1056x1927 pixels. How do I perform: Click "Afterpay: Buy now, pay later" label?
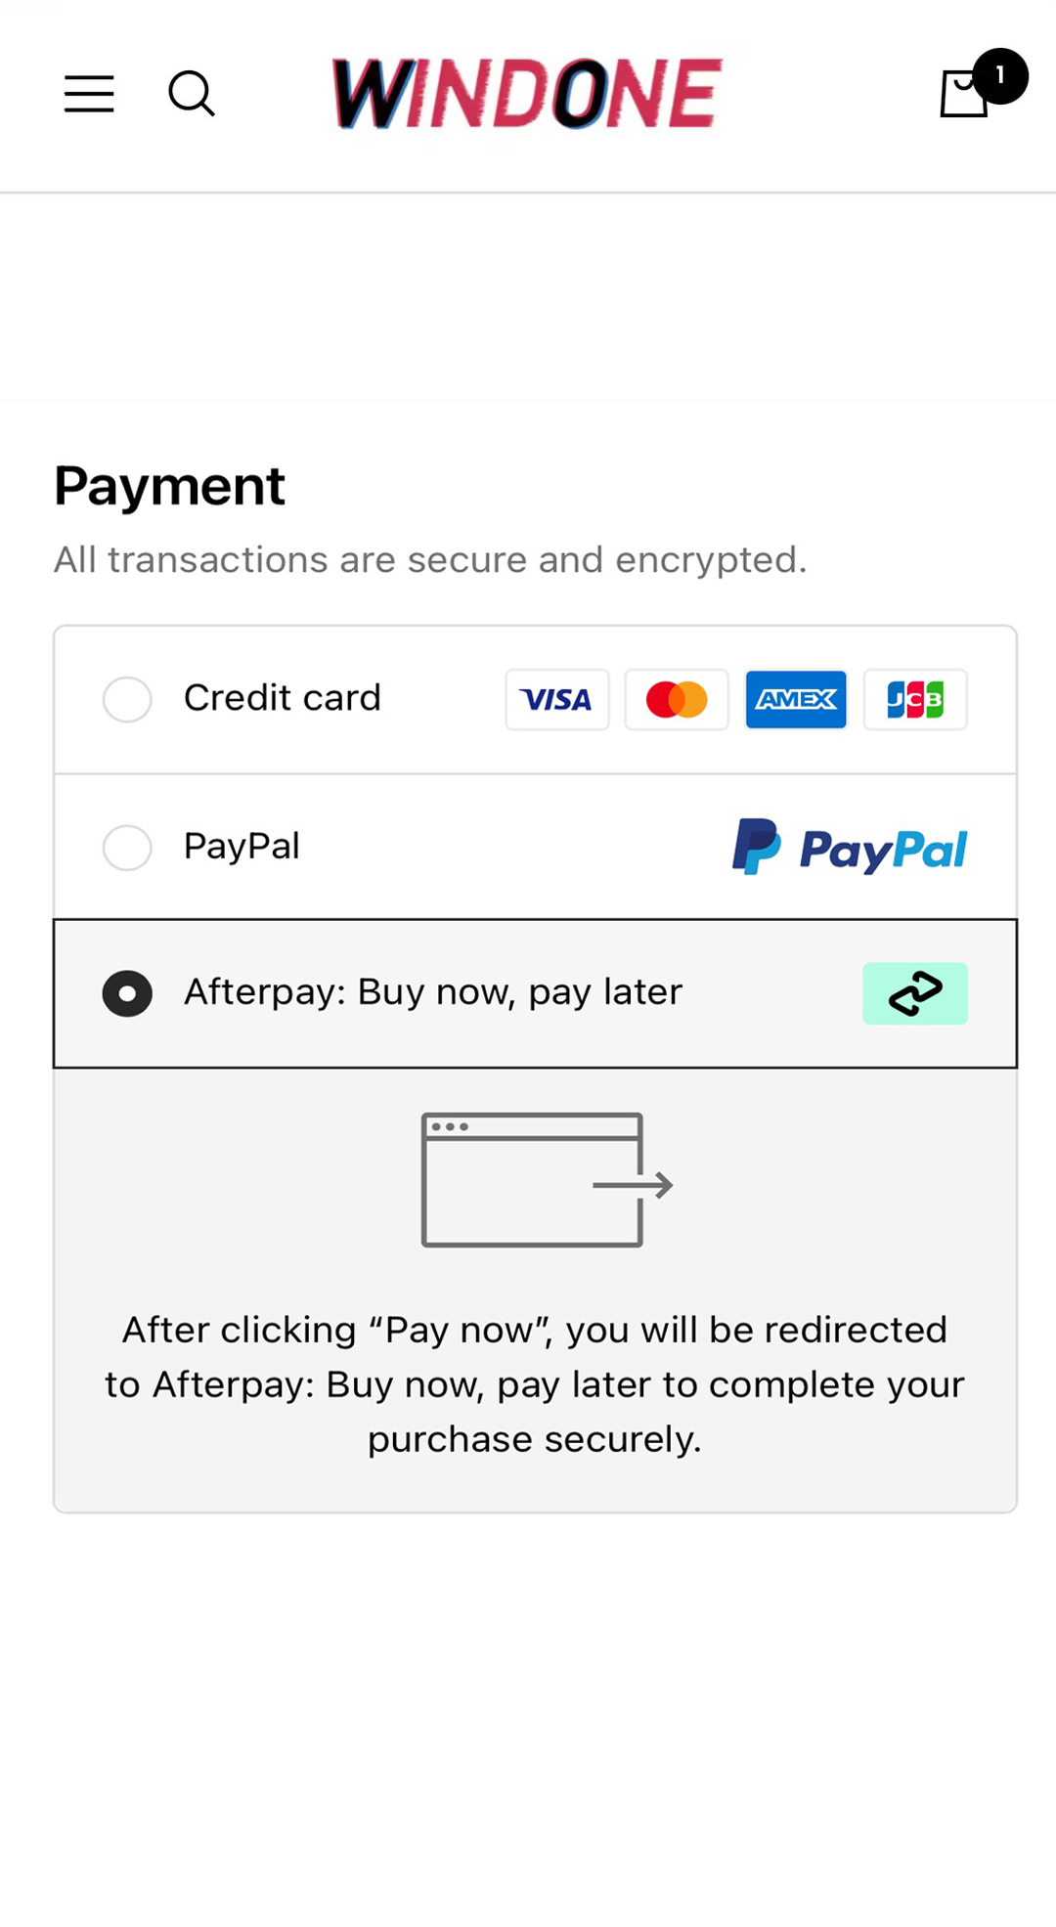pyautogui.click(x=433, y=992)
